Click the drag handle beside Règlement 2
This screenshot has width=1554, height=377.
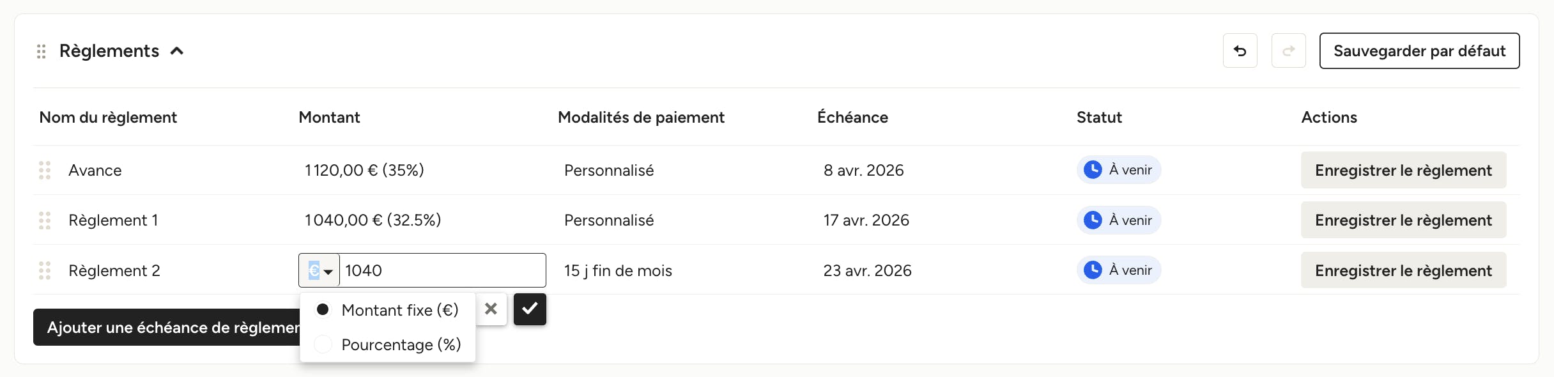point(45,270)
